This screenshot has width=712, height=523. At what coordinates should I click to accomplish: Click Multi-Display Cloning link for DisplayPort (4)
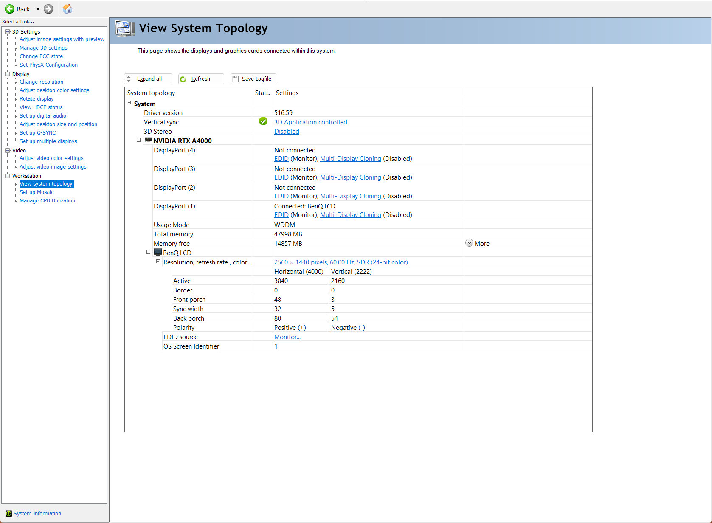tap(351, 159)
